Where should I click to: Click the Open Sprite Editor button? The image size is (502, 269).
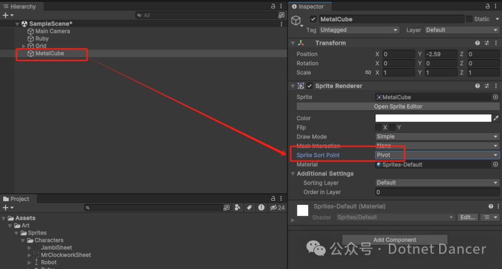(x=398, y=106)
